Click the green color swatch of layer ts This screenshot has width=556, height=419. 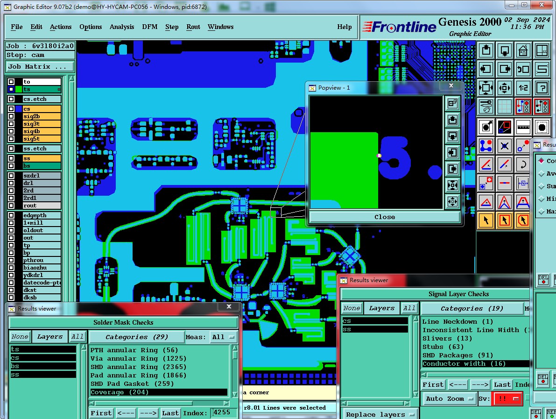click(x=19, y=89)
